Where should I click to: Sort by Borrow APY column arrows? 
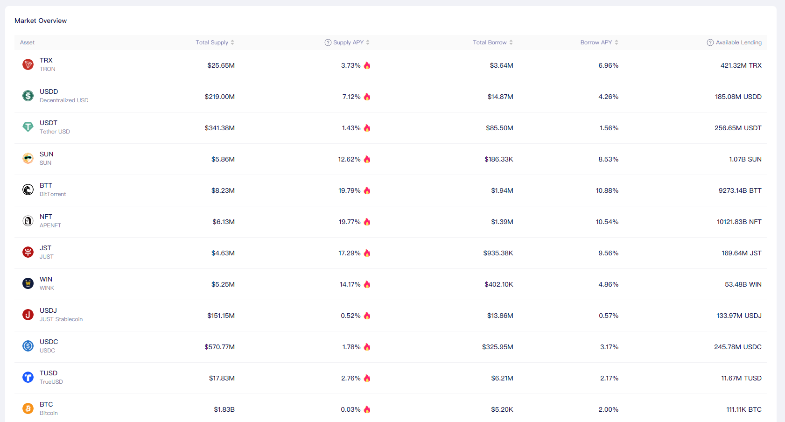click(617, 42)
